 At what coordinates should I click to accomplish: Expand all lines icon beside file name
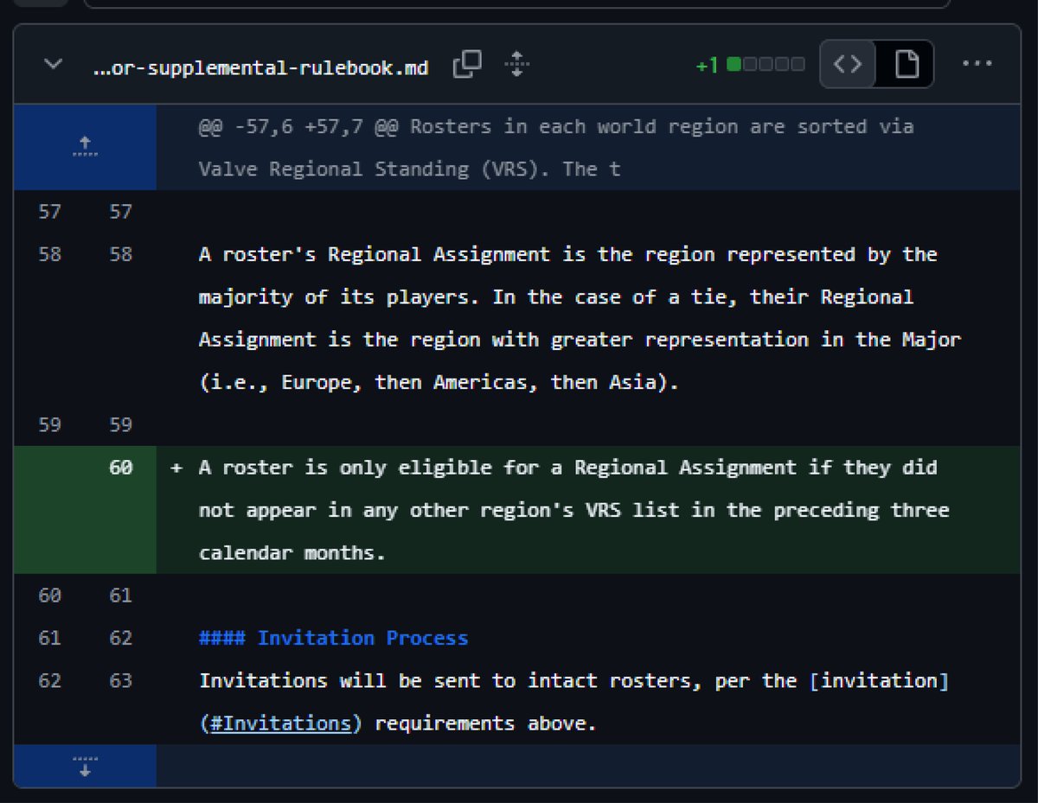click(516, 65)
